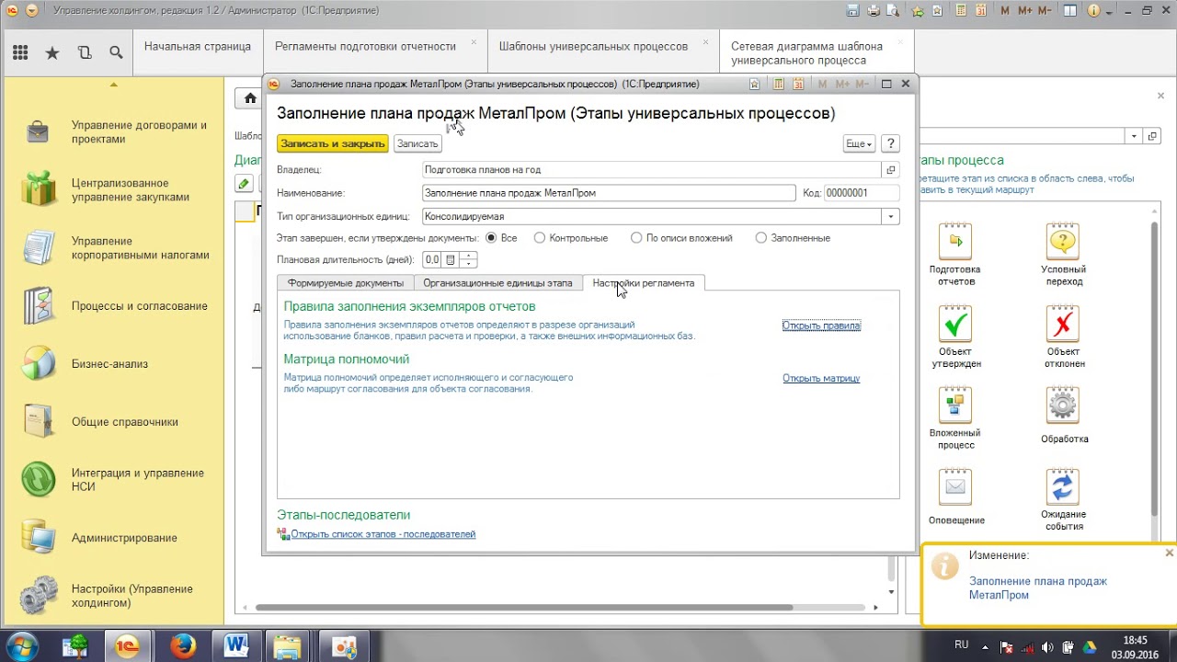Viewport: 1177px width, 662px height.
Task: Click the Заполнение плана продаж МеталПром notification link
Action: (1038, 588)
